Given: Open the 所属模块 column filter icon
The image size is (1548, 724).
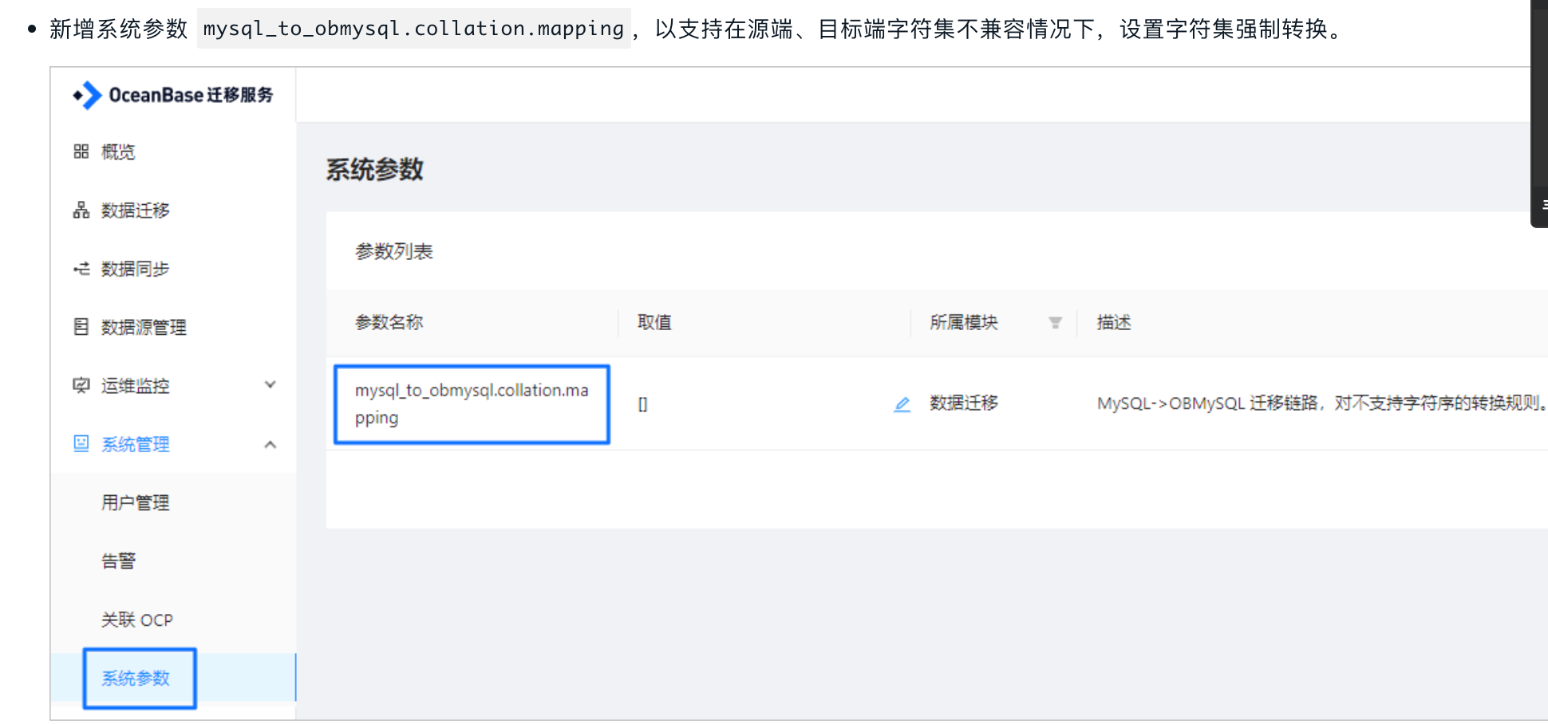Looking at the screenshot, I should (1055, 323).
